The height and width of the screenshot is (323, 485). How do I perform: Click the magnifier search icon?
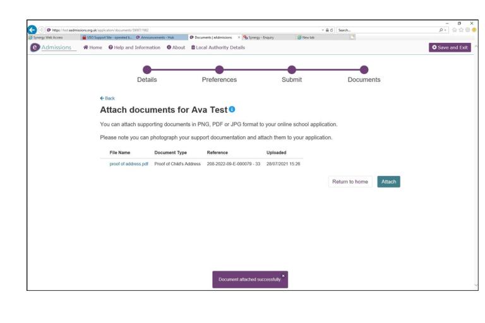(x=441, y=30)
